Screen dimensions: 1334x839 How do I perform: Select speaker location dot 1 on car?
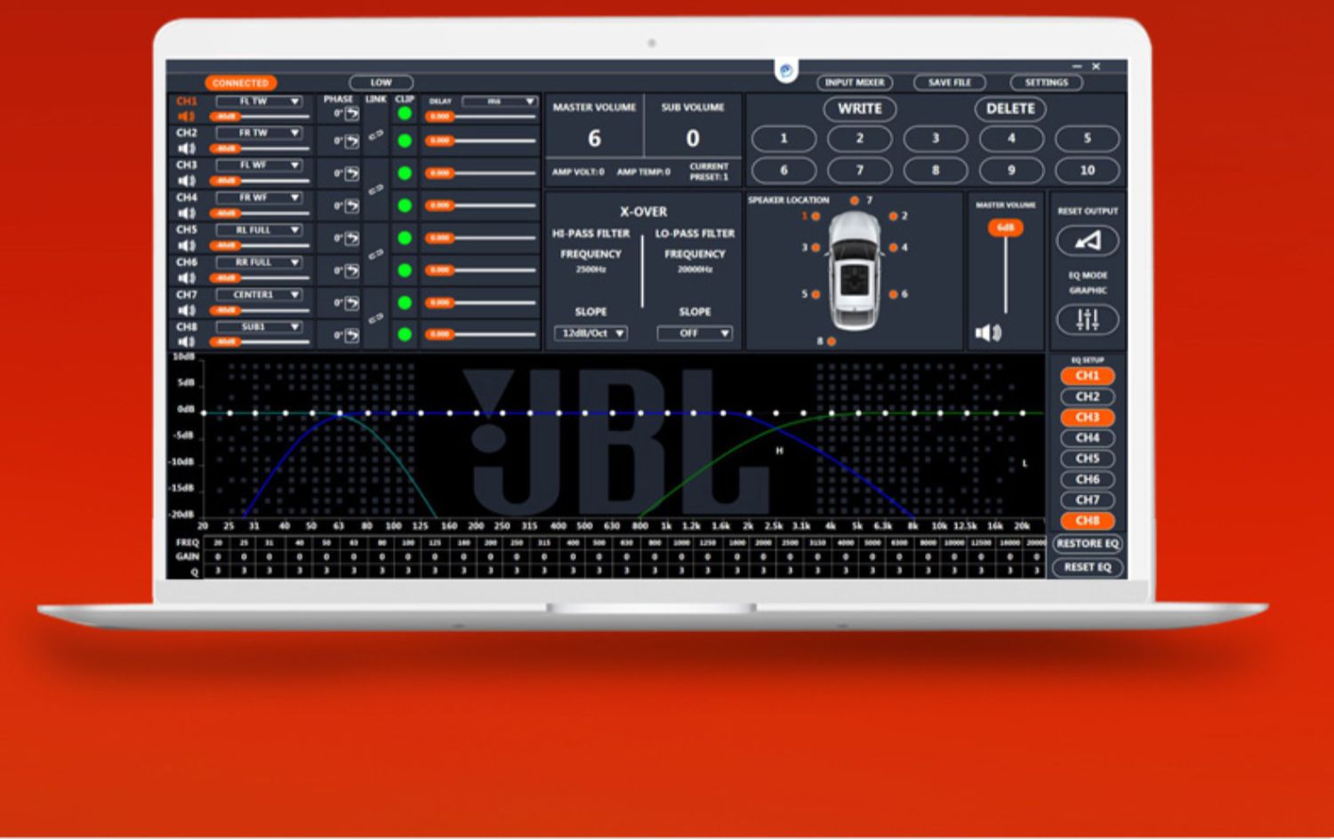coord(816,217)
